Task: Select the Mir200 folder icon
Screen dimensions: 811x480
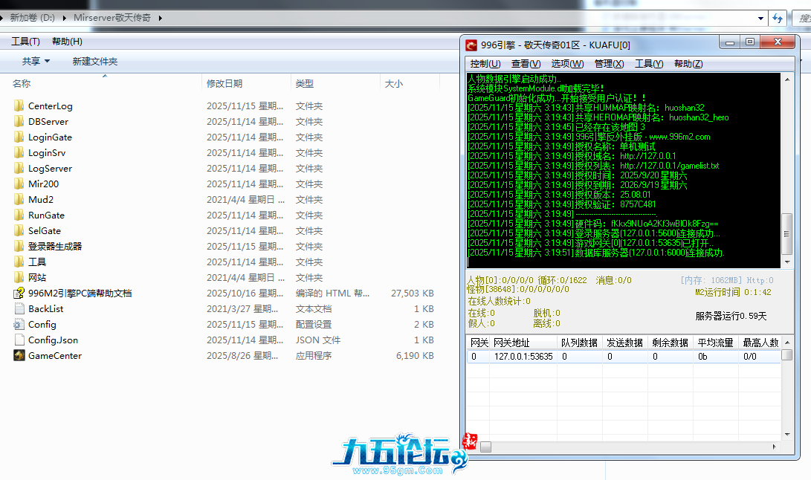Action: tap(19, 184)
